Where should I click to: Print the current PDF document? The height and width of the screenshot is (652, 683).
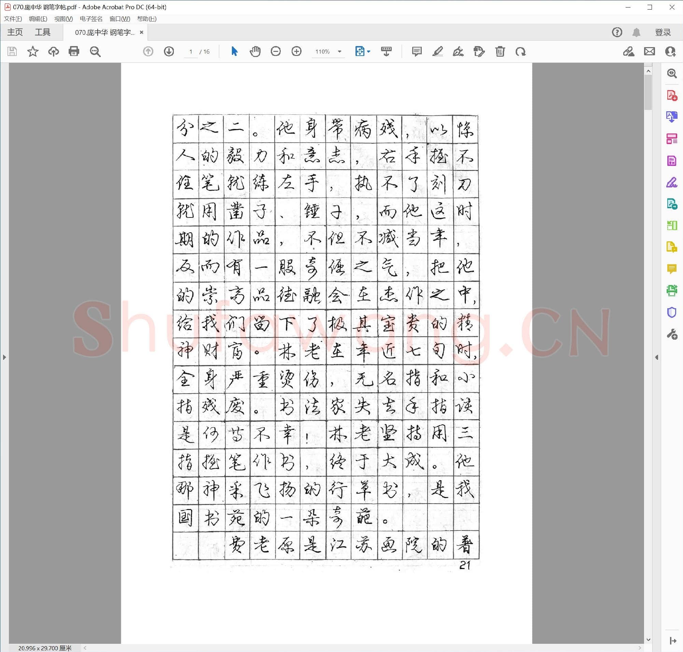click(x=74, y=52)
